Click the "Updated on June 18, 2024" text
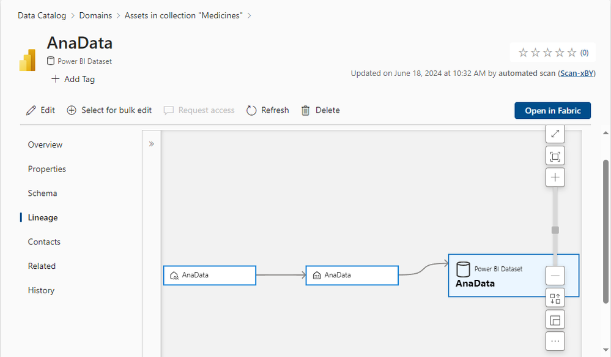Screen dimensions: 611x357 (396, 73)
